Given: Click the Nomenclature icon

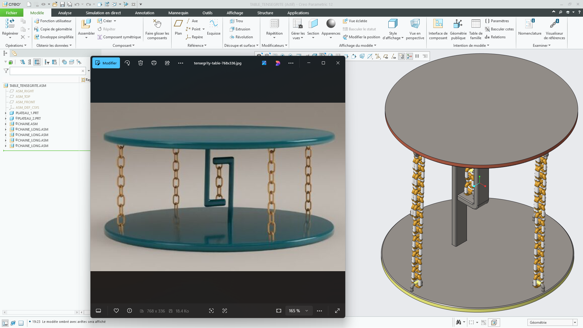Looking at the screenshot, I should (x=530, y=24).
